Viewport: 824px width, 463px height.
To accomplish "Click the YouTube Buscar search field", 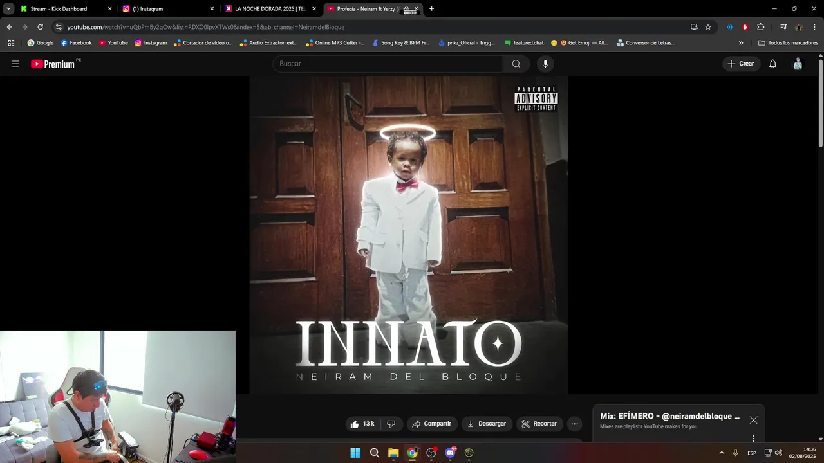I will click(388, 64).
